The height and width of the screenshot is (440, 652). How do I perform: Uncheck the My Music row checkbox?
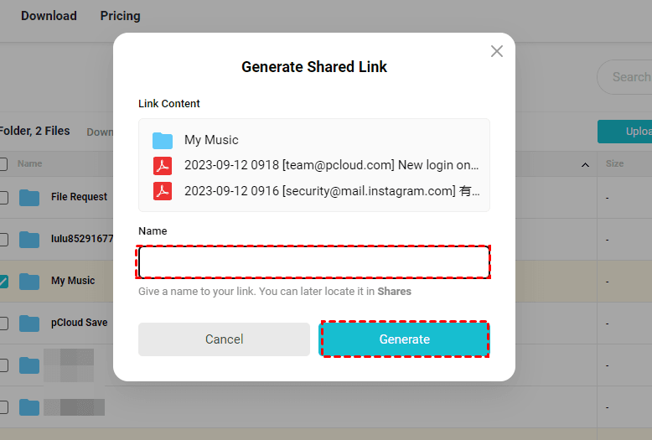3,282
